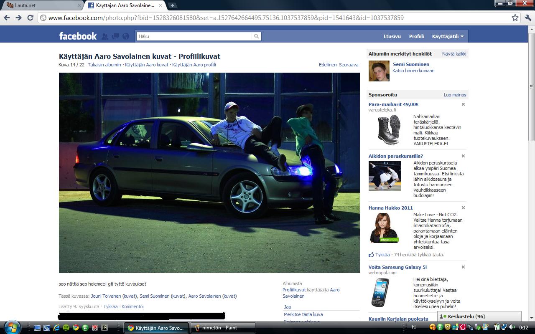Expand the Käyttäjätili dropdown menu

[x=448, y=36]
